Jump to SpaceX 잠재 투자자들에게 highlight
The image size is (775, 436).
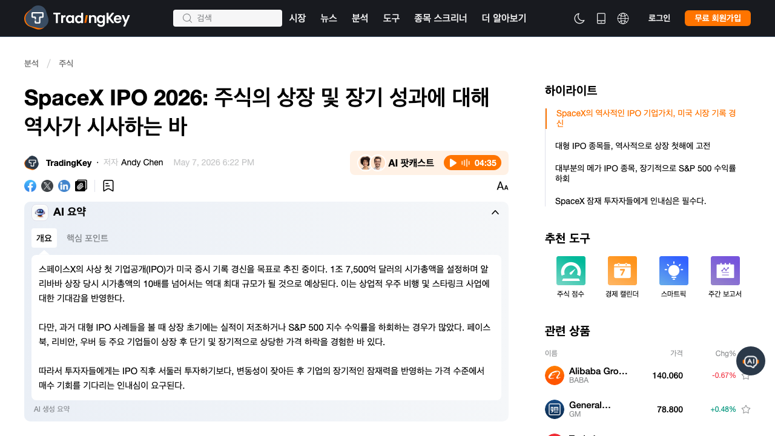[x=631, y=201]
